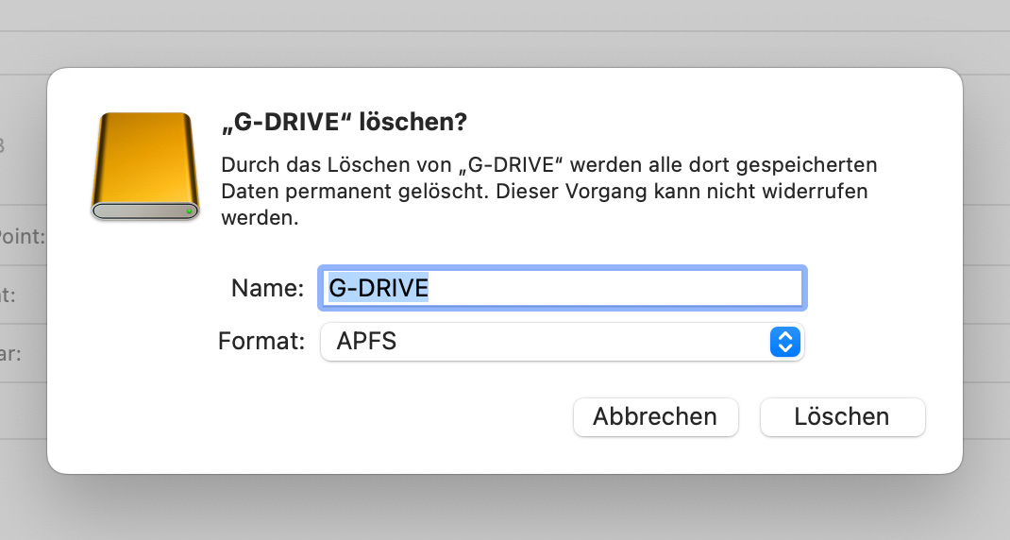Open the Format dropdown showing APFS
1010x540 pixels.
pos(562,341)
